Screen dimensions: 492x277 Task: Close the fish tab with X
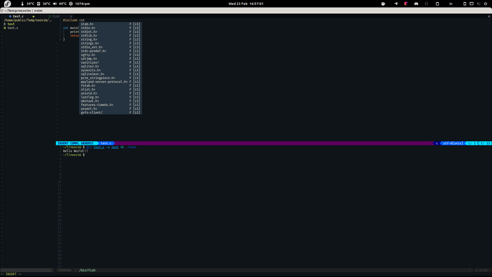[71, 16]
